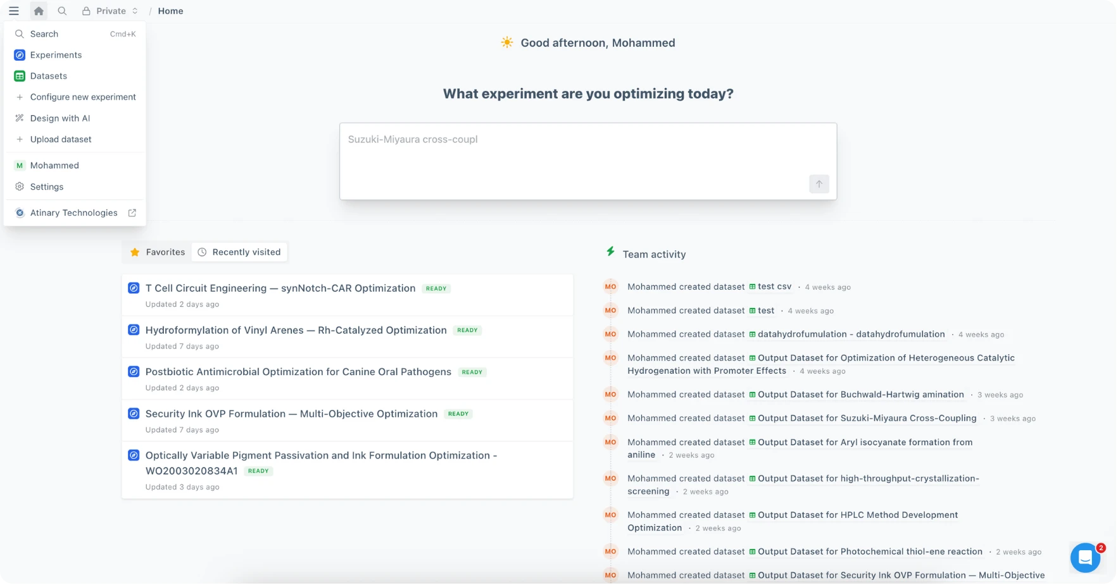Click the external link icon beside Atinary Technologies
1118x585 pixels.
[132, 213]
